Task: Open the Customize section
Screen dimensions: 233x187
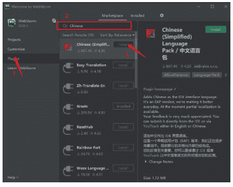Action: click(x=16, y=49)
